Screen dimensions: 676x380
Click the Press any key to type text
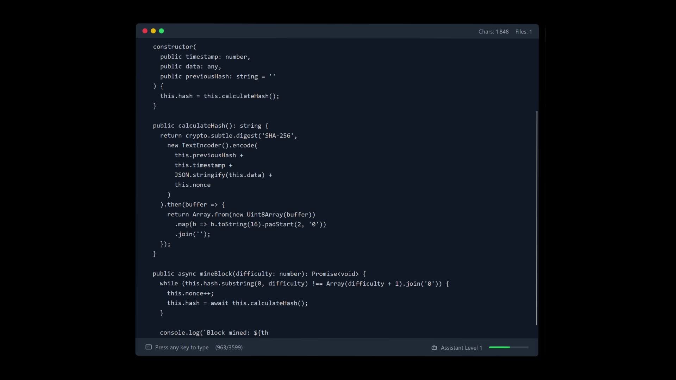pyautogui.click(x=182, y=347)
